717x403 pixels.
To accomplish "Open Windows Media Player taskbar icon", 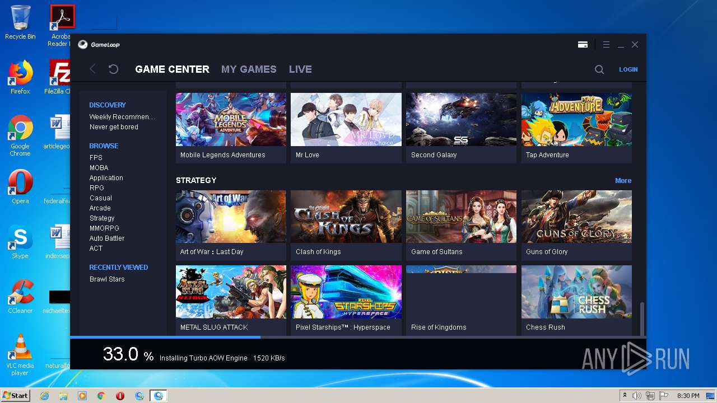I will pyautogui.click(x=82, y=396).
